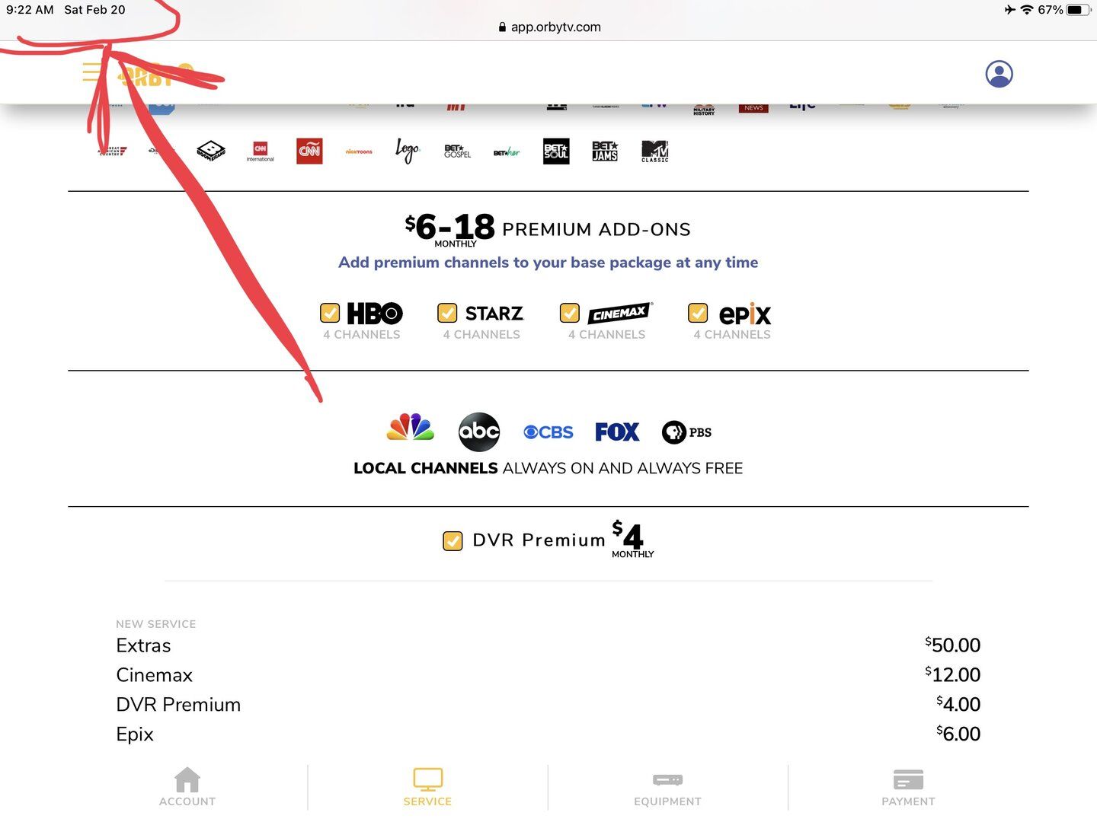Tap the app.orbytv.com address bar
Screen dimensions: 1097x822
pos(548,27)
